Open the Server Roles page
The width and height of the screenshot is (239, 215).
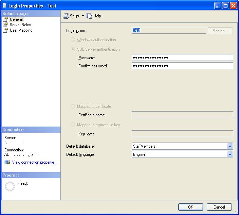tap(20, 25)
